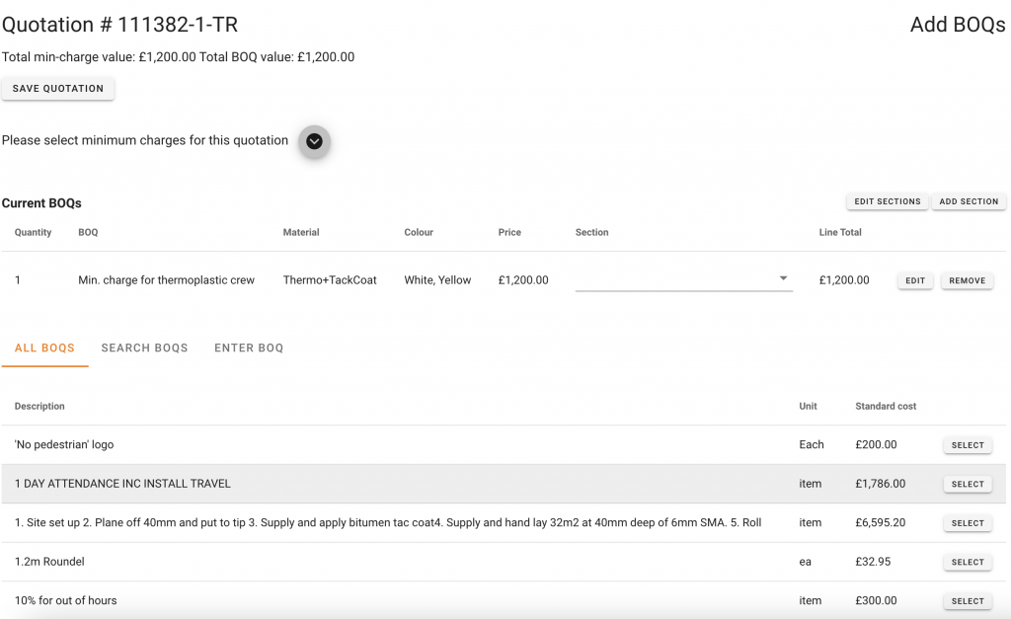
Task: Open the Search BOQs tab
Action: (144, 348)
